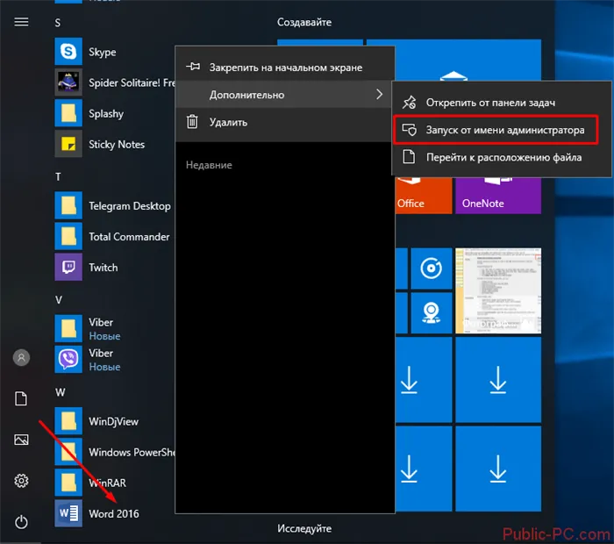
Task: Expand the Дополнительно chevron arrow
Action: point(379,94)
